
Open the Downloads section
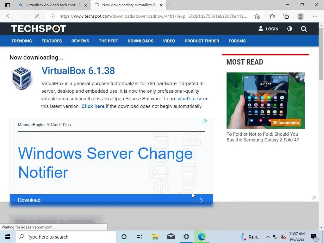(x=140, y=41)
